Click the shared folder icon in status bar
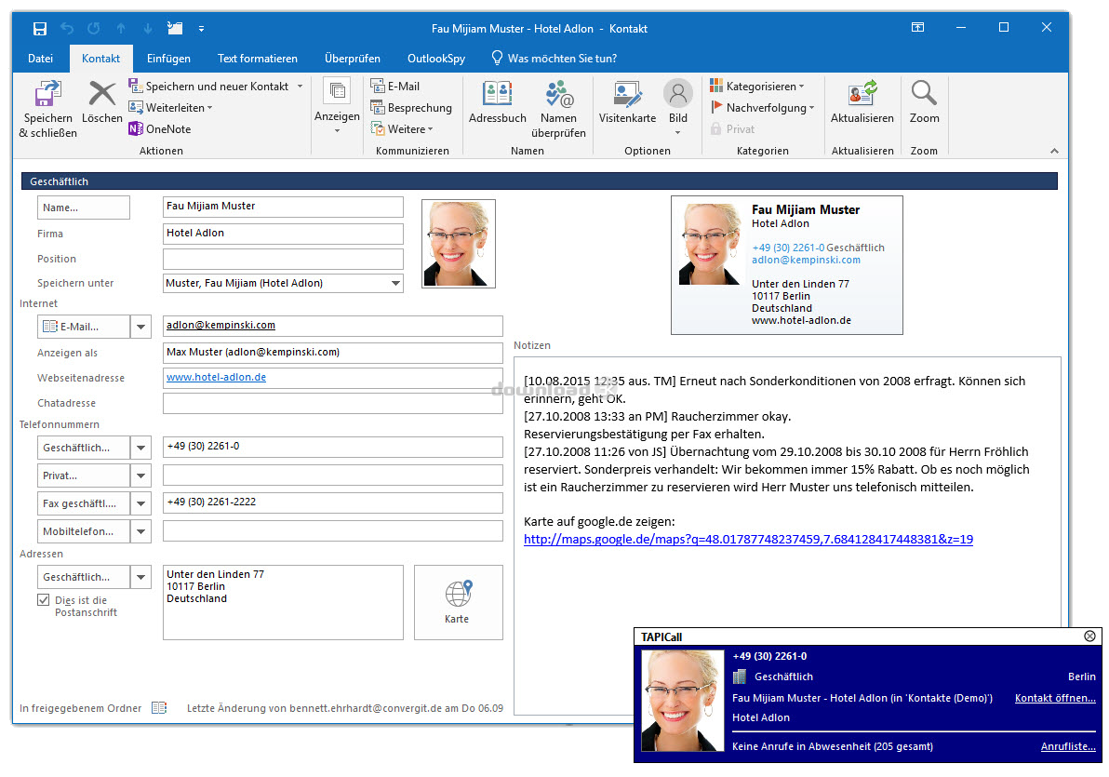This screenshot has width=1109, height=777. pos(159,707)
